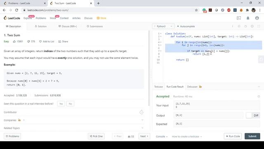Image resolution: width=264 pixels, height=149 pixels.
Task: Click Pick One random problem button
Action: point(96,136)
